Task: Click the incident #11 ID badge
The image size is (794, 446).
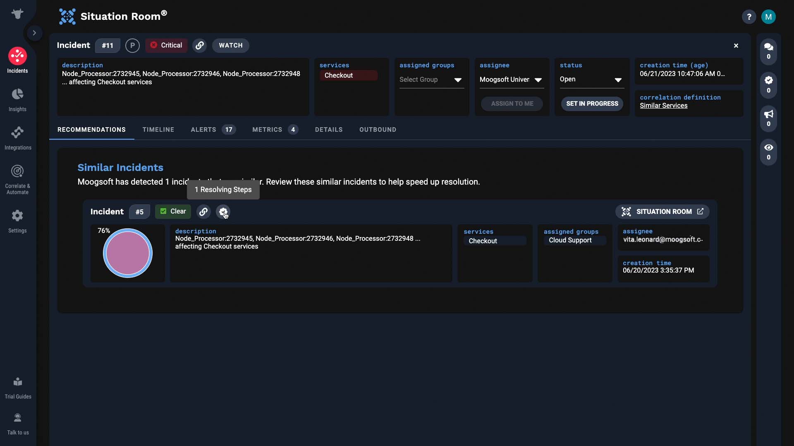Action: tap(108, 45)
